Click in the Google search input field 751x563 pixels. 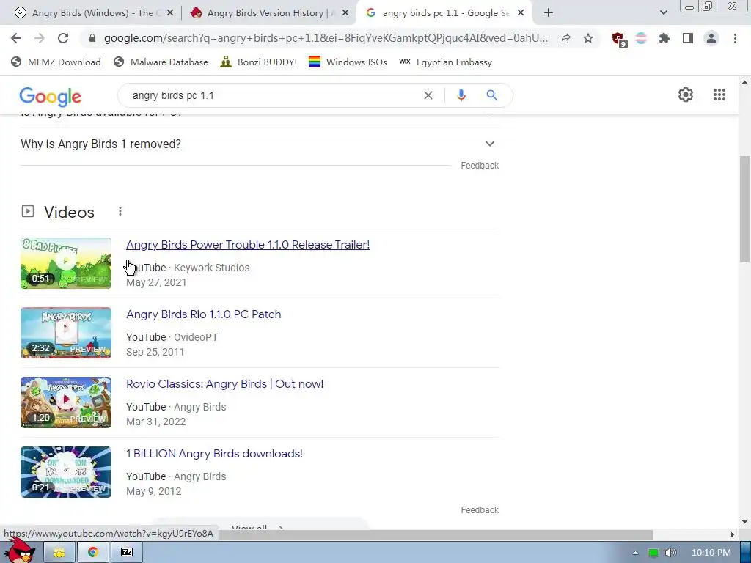pos(273,96)
